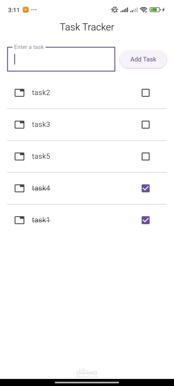Tick the checkbox for task5
Image resolution: width=174 pixels, height=386 pixels.
[146, 156]
